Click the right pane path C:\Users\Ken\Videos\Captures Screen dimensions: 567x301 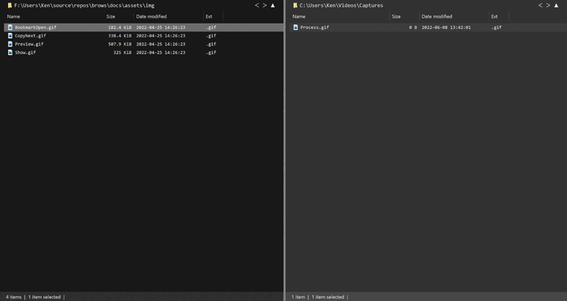coord(341,6)
